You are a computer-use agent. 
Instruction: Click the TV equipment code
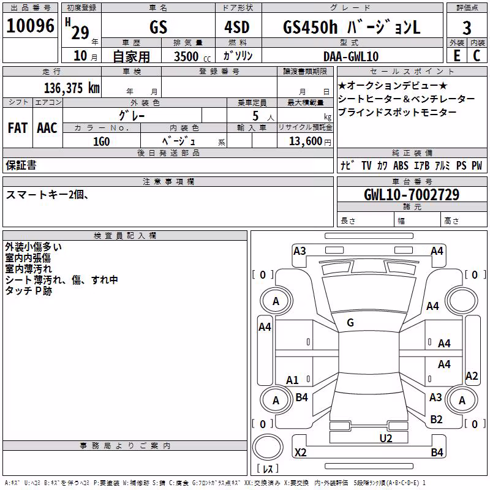(366, 165)
